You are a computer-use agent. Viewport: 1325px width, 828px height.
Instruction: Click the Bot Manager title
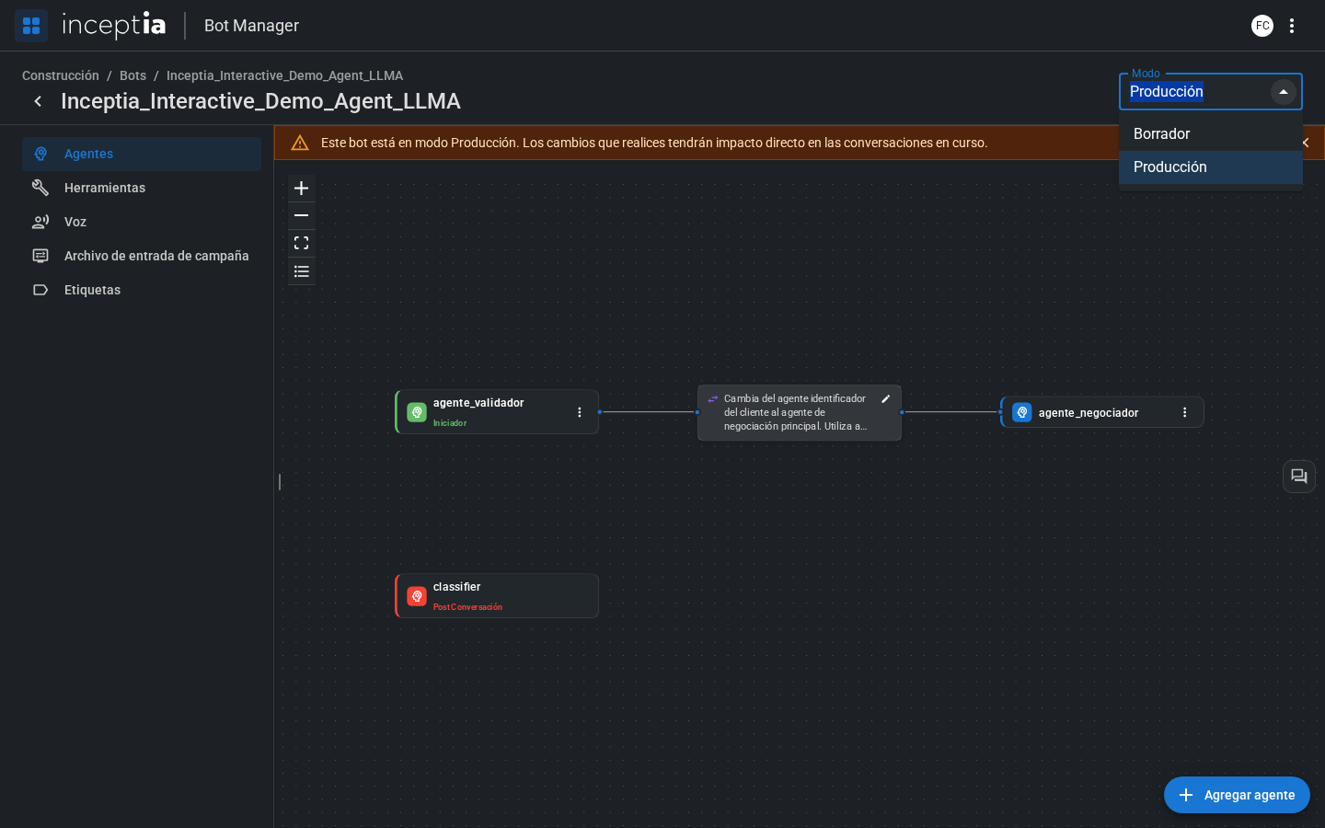(251, 26)
